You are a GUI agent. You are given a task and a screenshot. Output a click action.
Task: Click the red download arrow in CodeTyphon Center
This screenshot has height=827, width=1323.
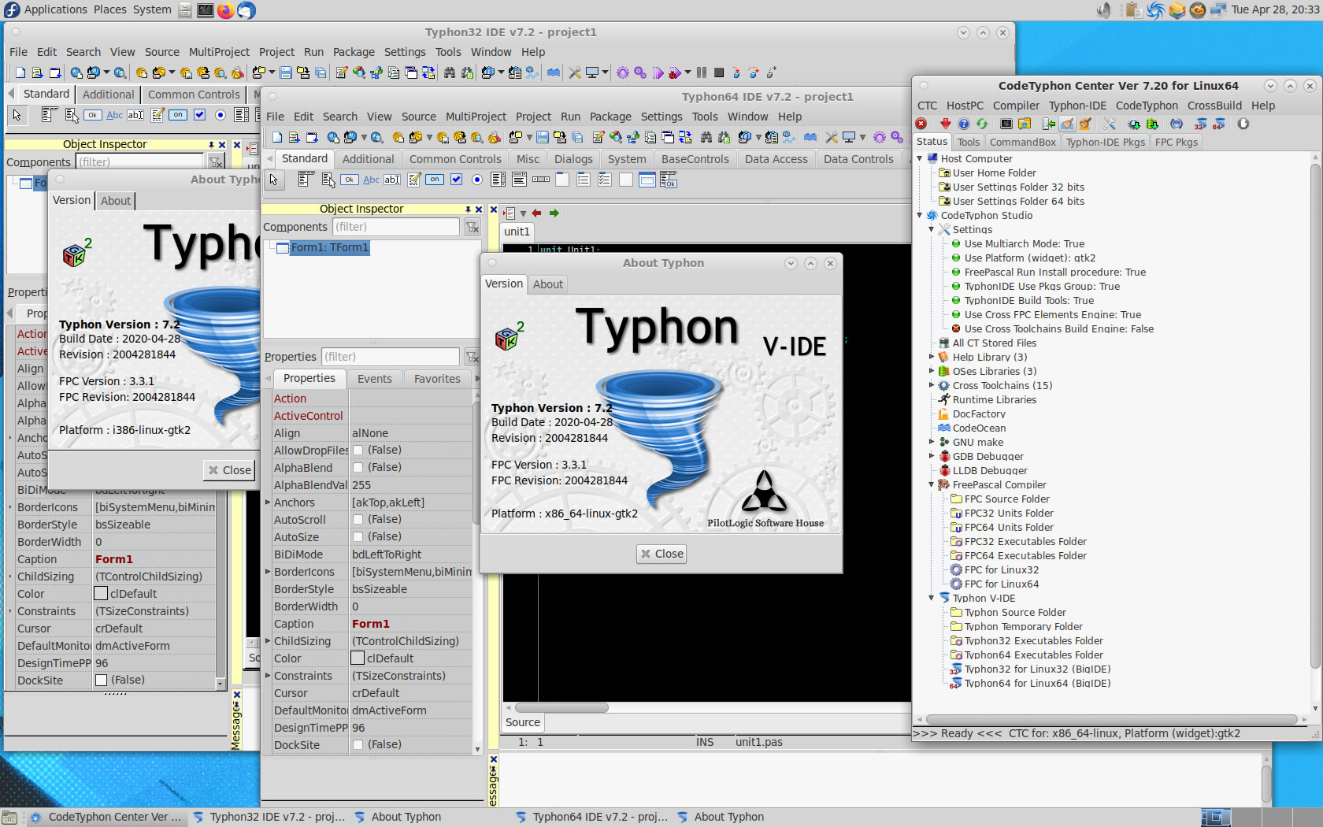click(946, 124)
